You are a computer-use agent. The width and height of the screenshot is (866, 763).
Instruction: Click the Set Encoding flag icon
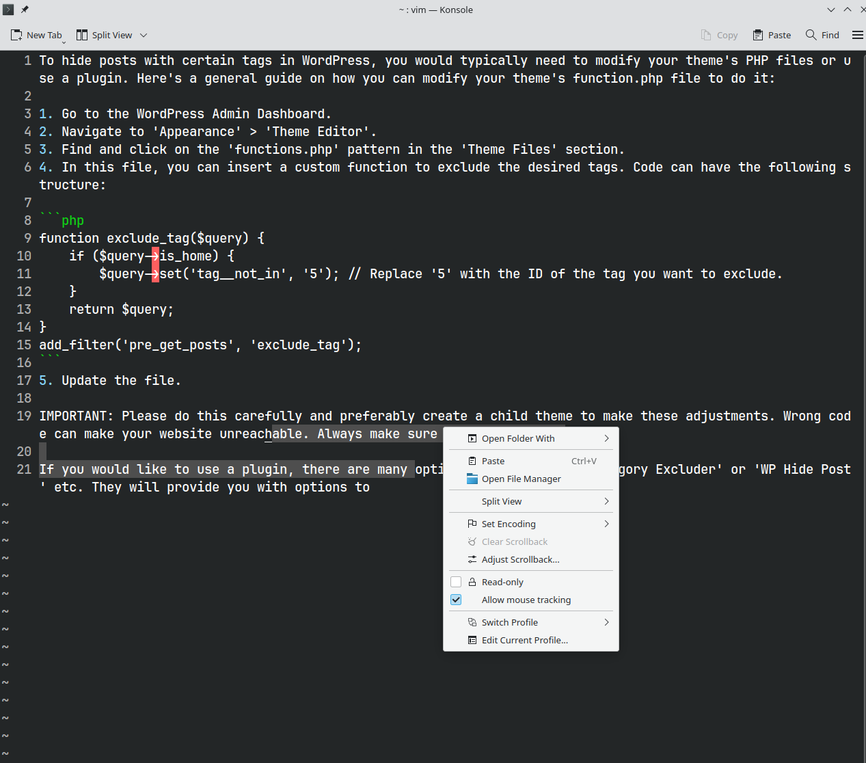click(472, 524)
